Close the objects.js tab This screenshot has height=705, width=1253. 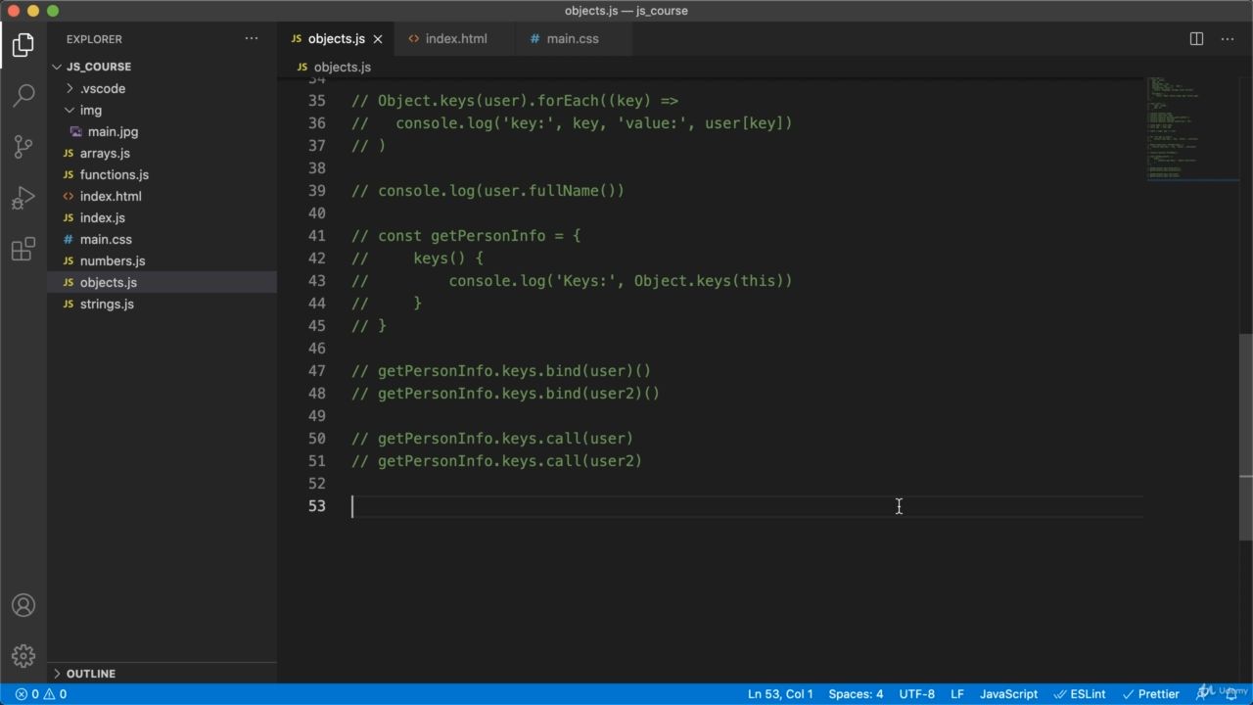coord(378,39)
